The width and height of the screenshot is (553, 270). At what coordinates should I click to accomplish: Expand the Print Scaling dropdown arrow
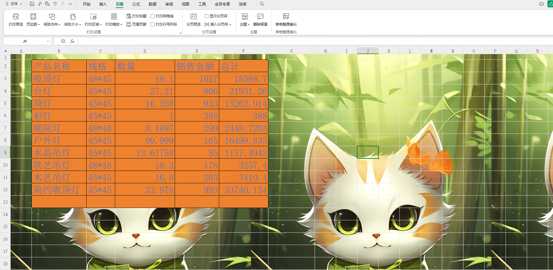point(121,25)
